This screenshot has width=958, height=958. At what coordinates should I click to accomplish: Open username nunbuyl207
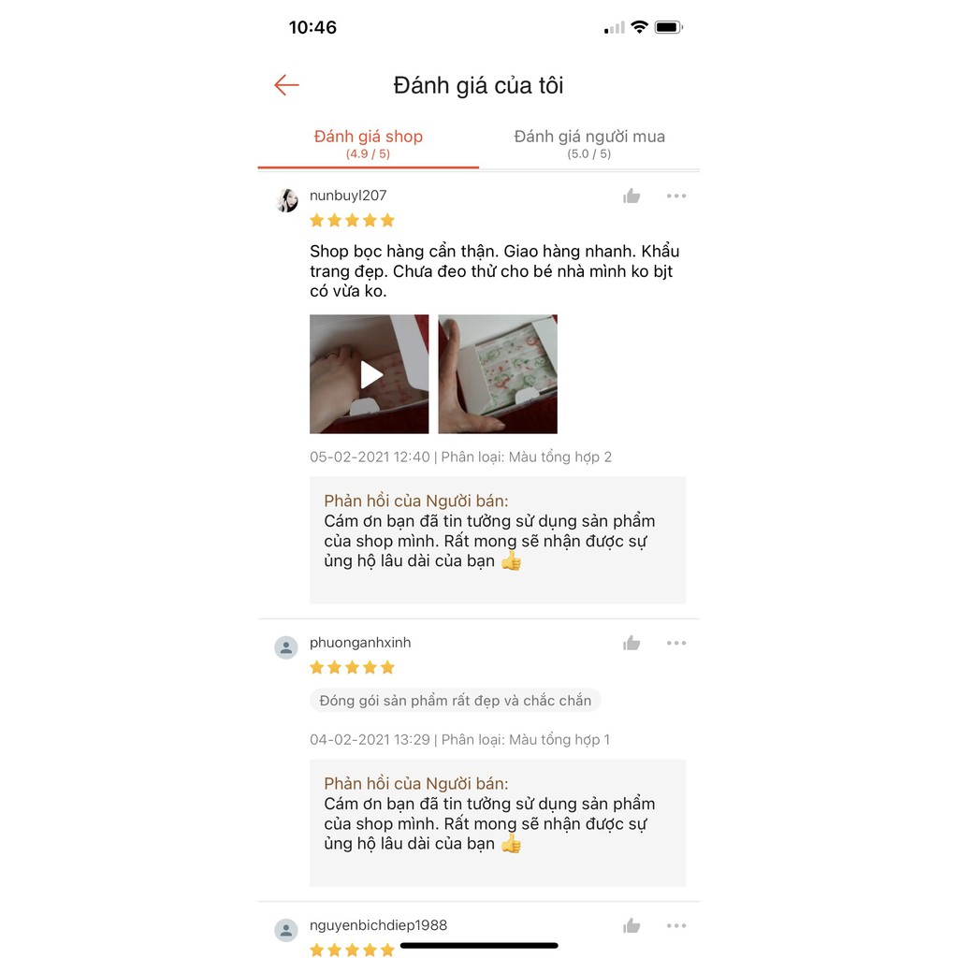point(348,196)
